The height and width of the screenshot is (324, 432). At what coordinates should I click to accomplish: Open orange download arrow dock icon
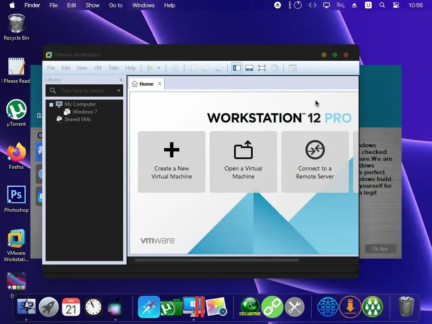coord(350,307)
